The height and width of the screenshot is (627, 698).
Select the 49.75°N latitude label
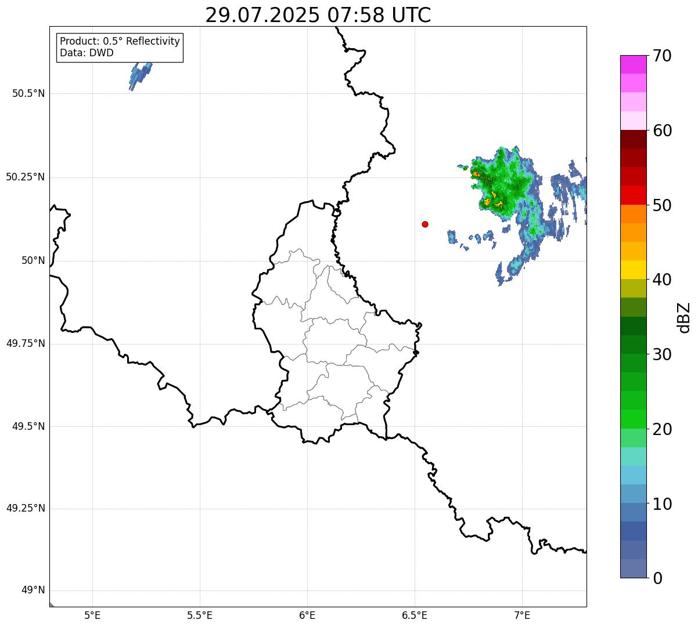25,343
